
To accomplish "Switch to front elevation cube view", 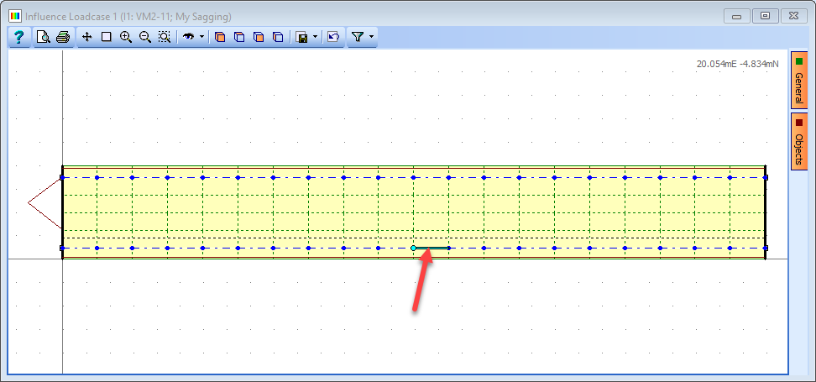I will click(x=259, y=38).
